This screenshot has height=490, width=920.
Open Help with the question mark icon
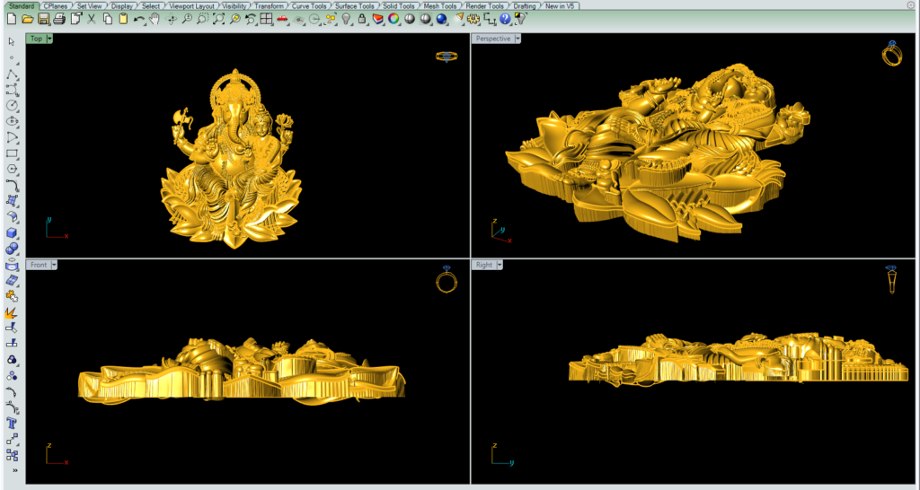[x=505, y=20]
